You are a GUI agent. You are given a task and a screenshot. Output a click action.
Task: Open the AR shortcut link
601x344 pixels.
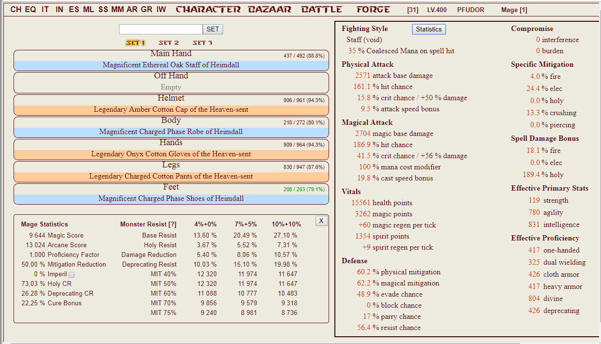point(132,9)
